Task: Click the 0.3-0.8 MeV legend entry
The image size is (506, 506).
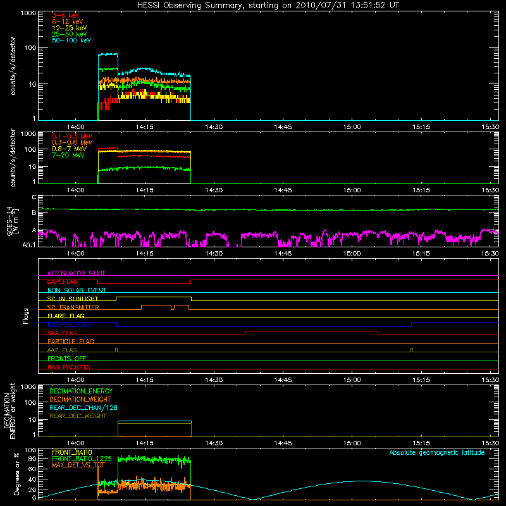Action: click(x=72, y=142)
